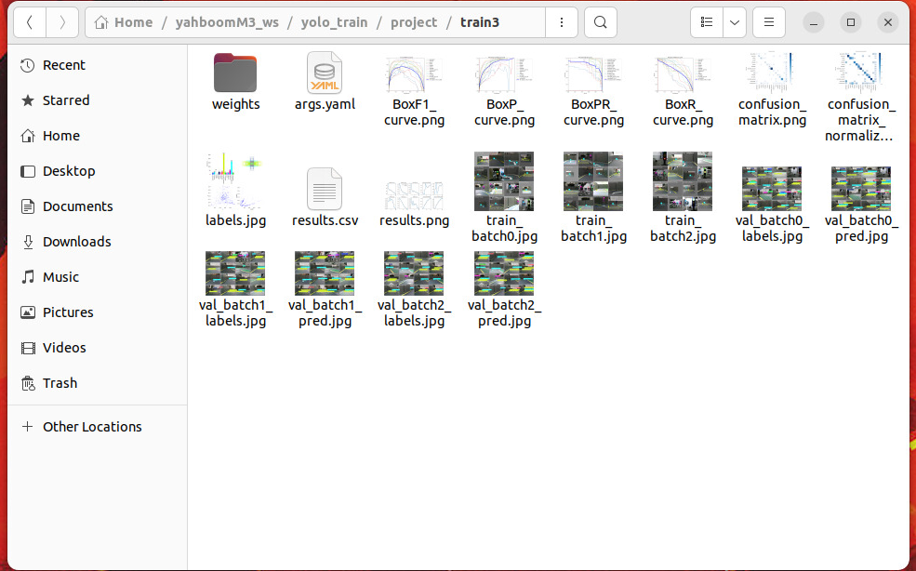
Task: Go to Downloads in the sidebar
Action: pos(76,242)
